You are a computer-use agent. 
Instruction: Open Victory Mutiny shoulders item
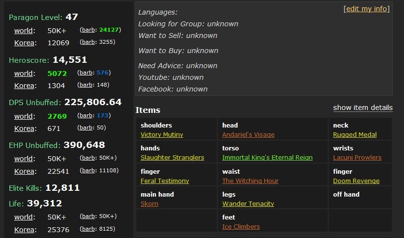coord(162,134)
